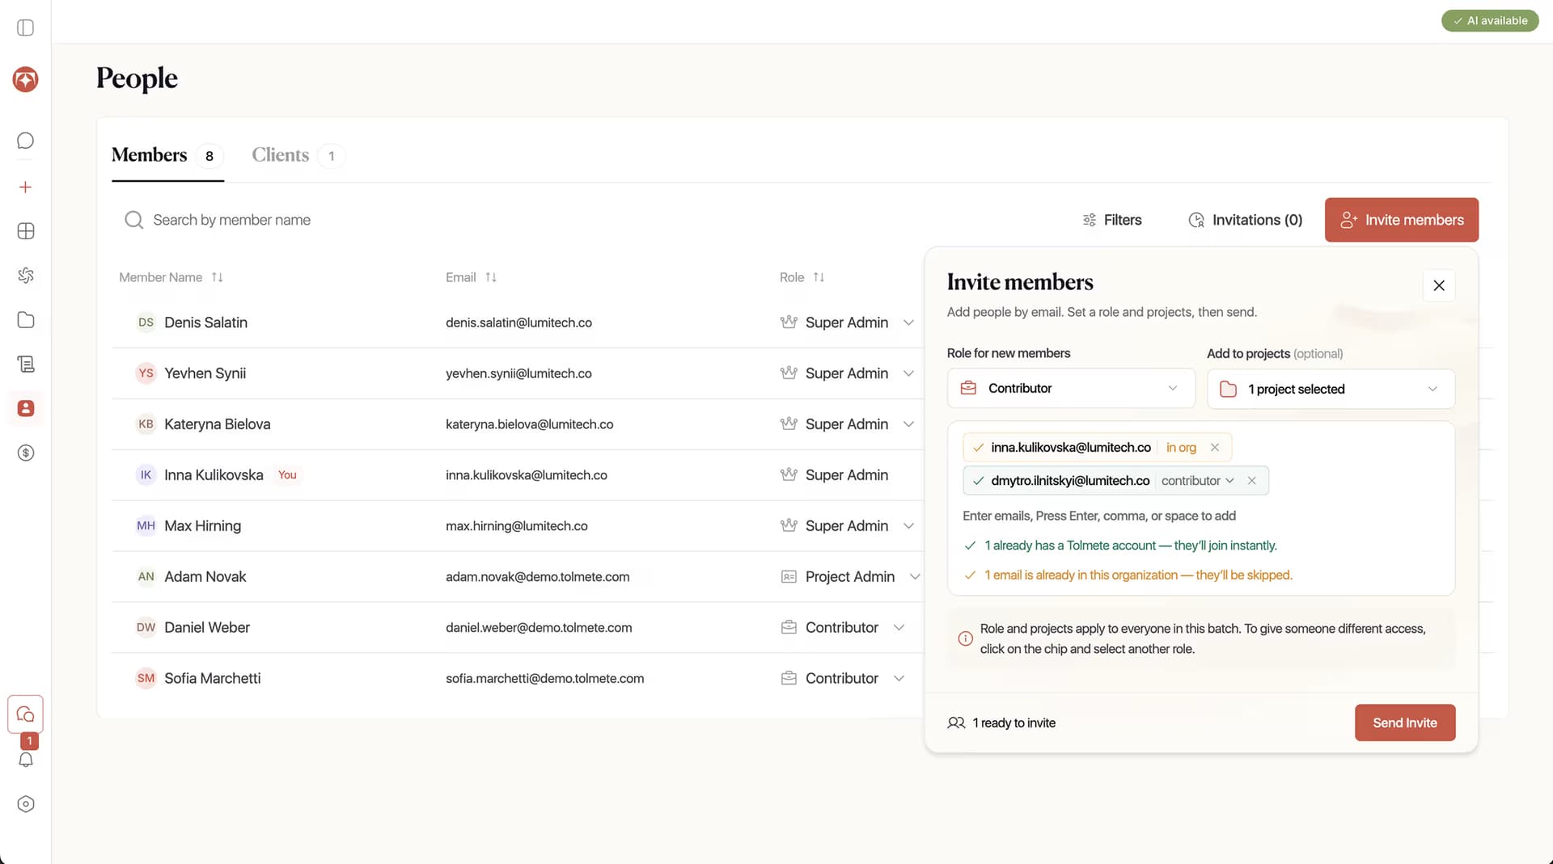Image resolution: width=1553 pixels, height=864 pixels.
Task: Open the chat search icon near the bottom of the sidebar
Action: pos(26,714)
